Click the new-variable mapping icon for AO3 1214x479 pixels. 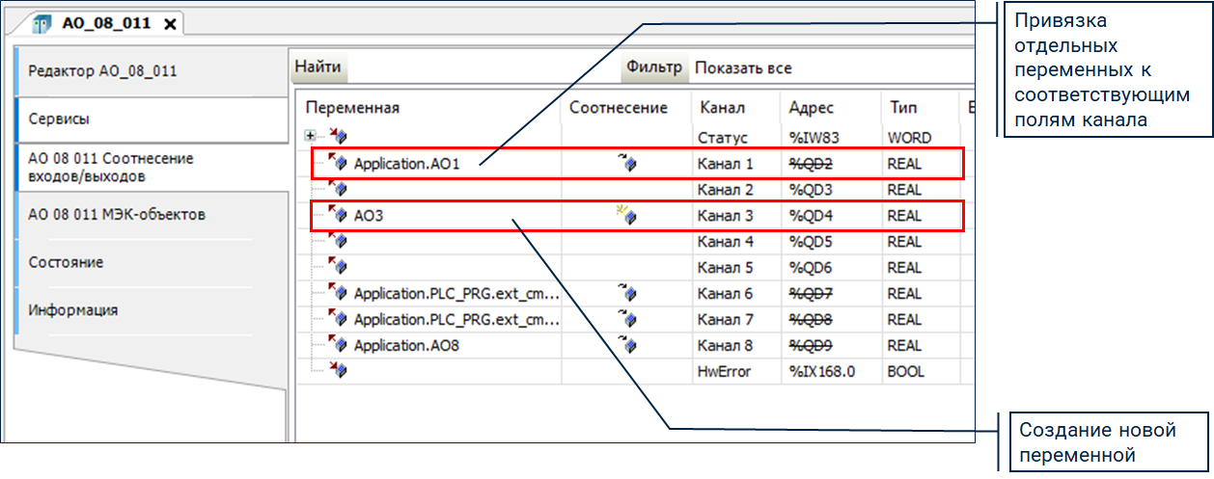tap(627, 217)
